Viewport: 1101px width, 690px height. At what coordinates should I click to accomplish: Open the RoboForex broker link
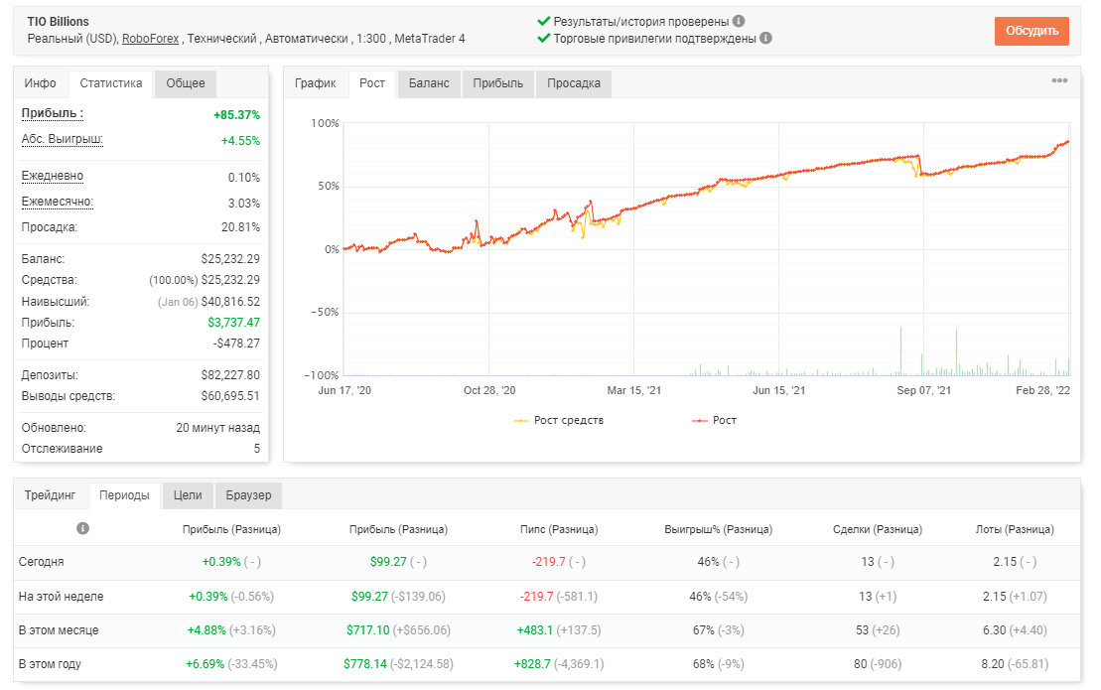tap(150, 39)
